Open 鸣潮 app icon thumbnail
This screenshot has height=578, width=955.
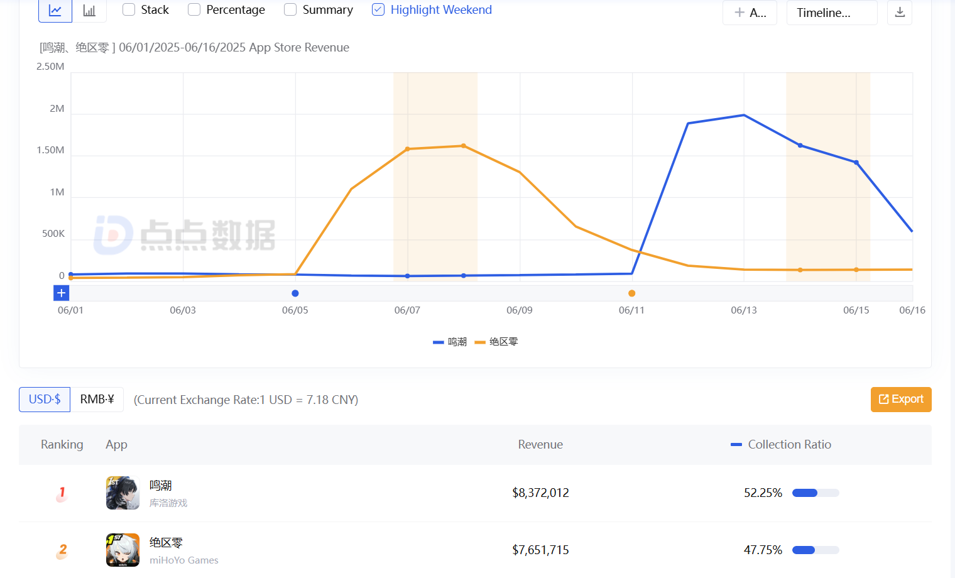(123, 493)
